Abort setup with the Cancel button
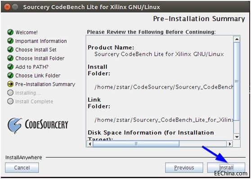251x179 pixels. [22, 168]
